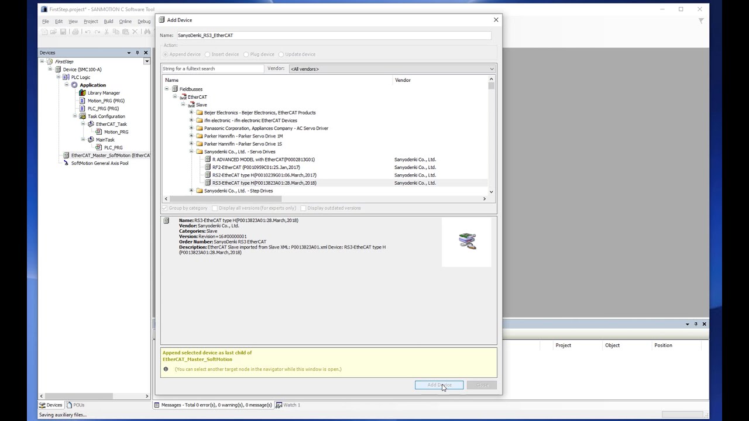
Task: Open the Edit menu
Action: tap(59, 22)
